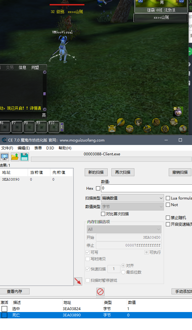The height and width of the screenshot is (330, 192).
Task: Toggle the Hex checkbox
Action: pyautogui.click(x=98, y=188)
